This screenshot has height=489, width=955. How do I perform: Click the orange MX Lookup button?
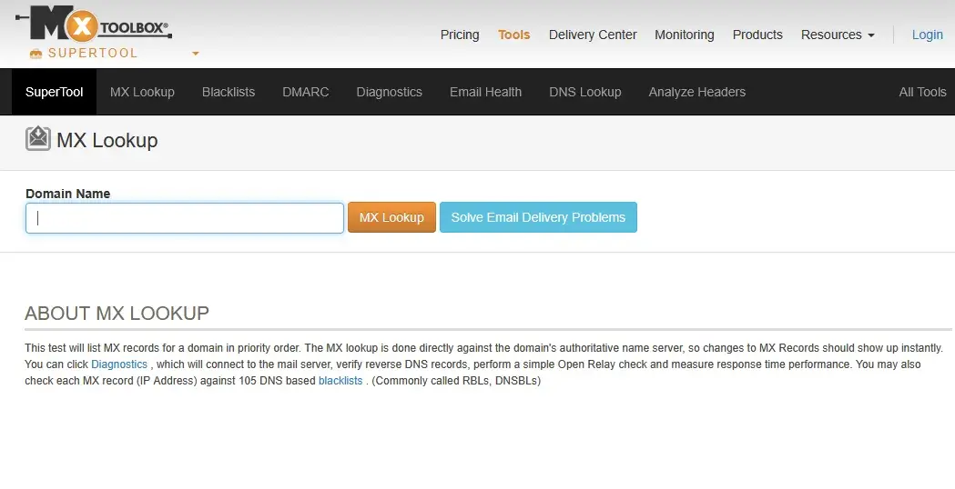[391, 217]
